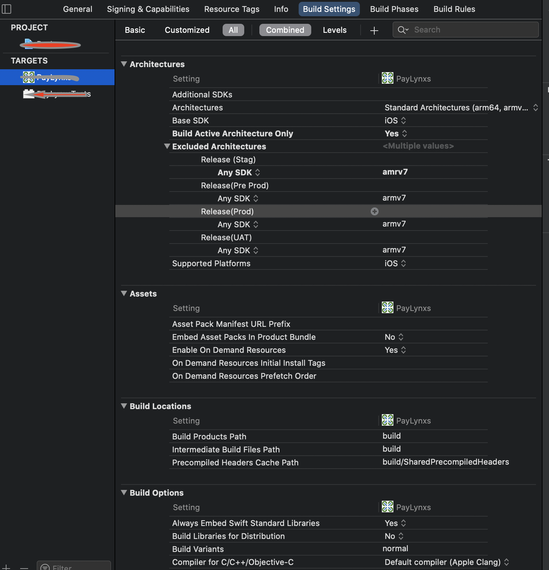
Task: Click PayLynxs icon in Build Locations header
Action: tap(388, 420)
